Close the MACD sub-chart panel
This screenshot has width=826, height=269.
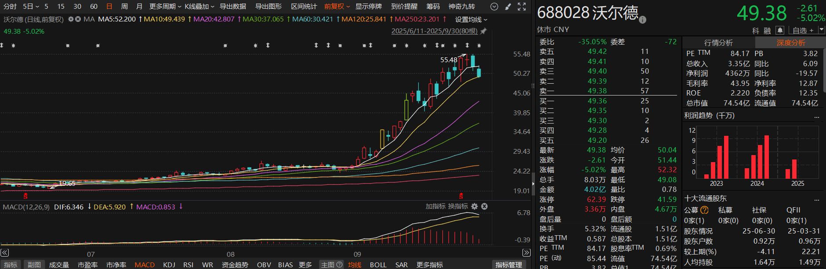pos(484,206)
